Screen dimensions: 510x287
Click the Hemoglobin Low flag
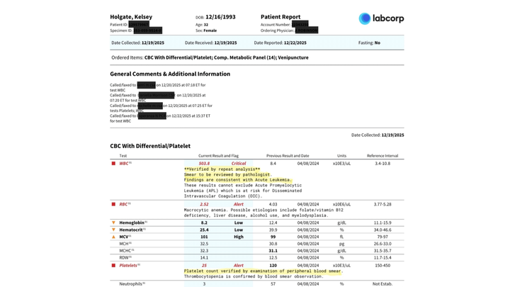239,223
